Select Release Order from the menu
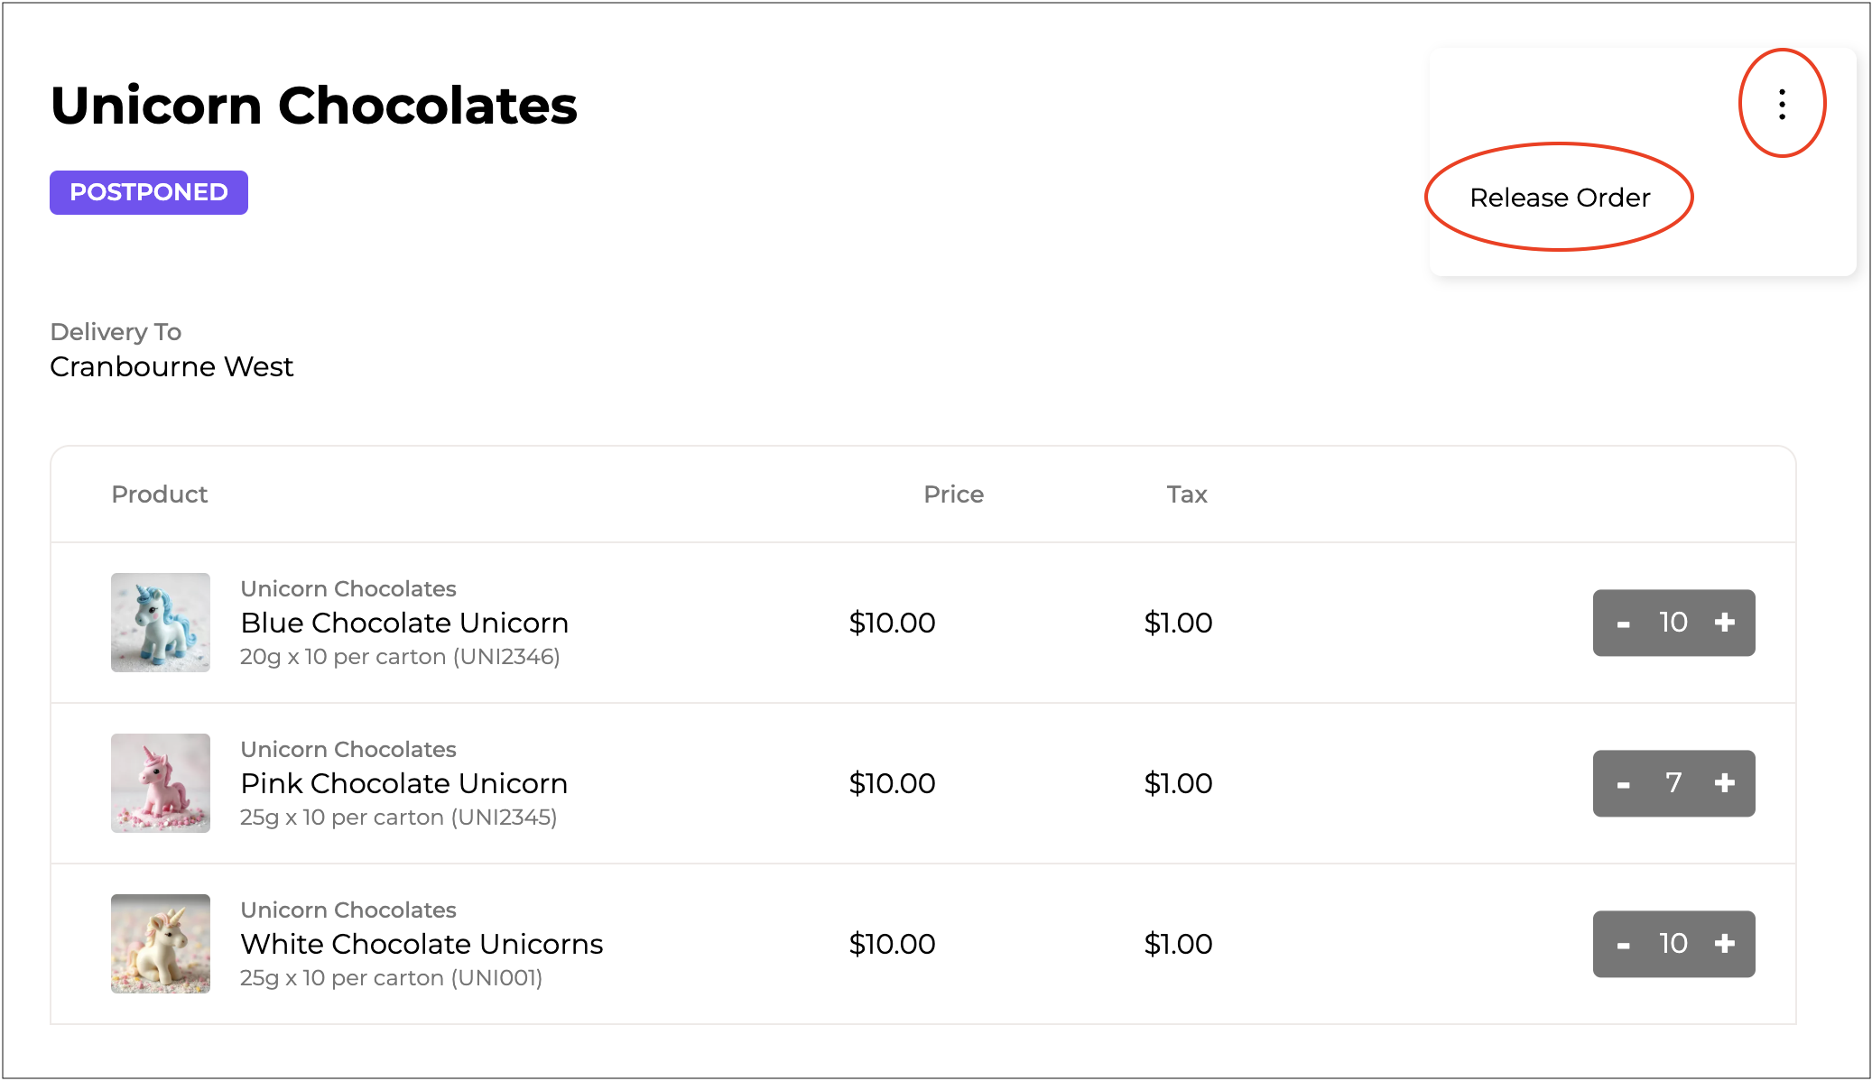The width and height of the screenshot is (1872, 1081). click(x=1559, y=198)
